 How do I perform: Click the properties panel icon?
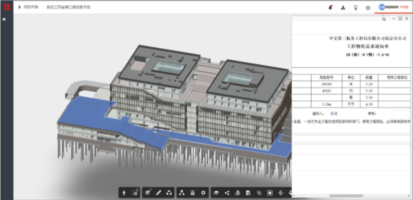[193, 193]
